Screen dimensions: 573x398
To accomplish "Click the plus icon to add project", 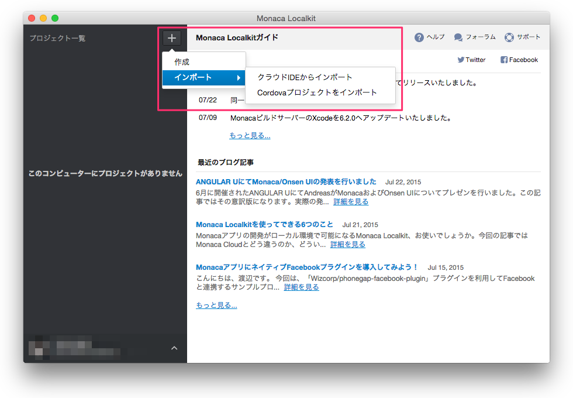I will coord(172,38).
